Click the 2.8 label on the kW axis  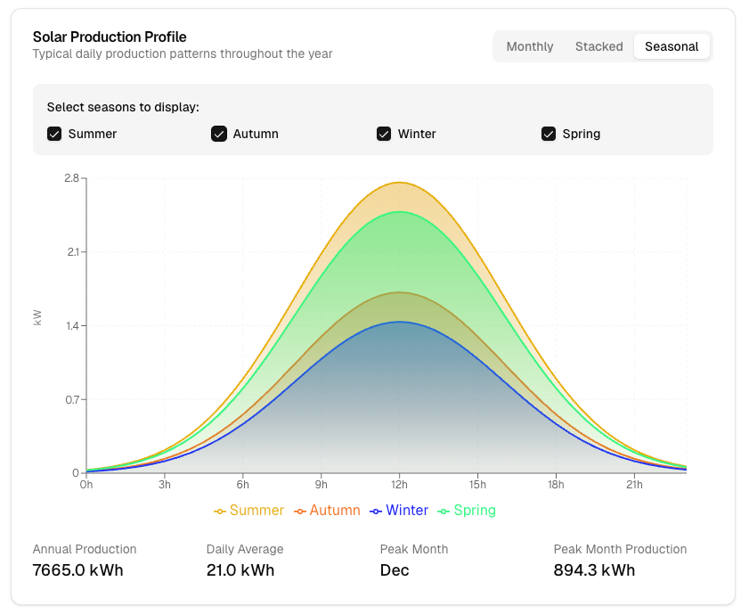point(71,178)
